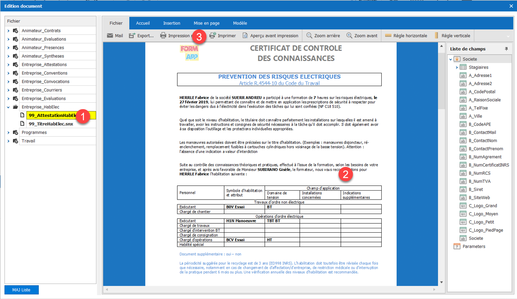
Task: Open the Insertion ribbon tab
Action: tap(172, 23)
